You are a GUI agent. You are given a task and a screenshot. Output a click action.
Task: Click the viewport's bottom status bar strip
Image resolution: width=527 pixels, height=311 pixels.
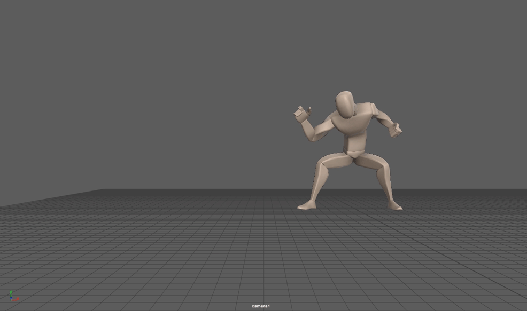click(x=160, y=308)
